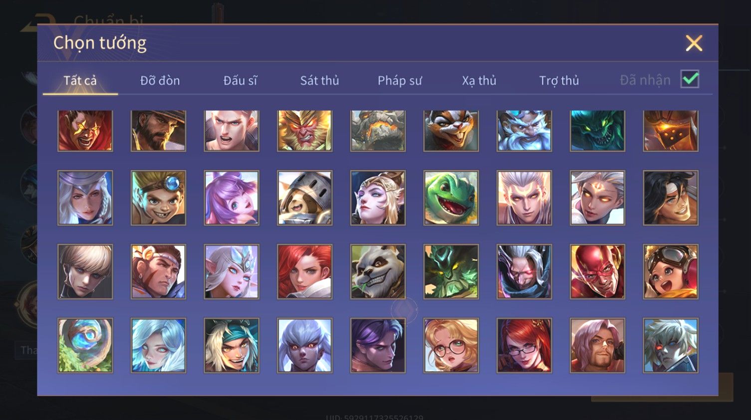Pick the swirling blue orb nature hero
This screenshot has height=420, width=751.
[x=85, y=346]
